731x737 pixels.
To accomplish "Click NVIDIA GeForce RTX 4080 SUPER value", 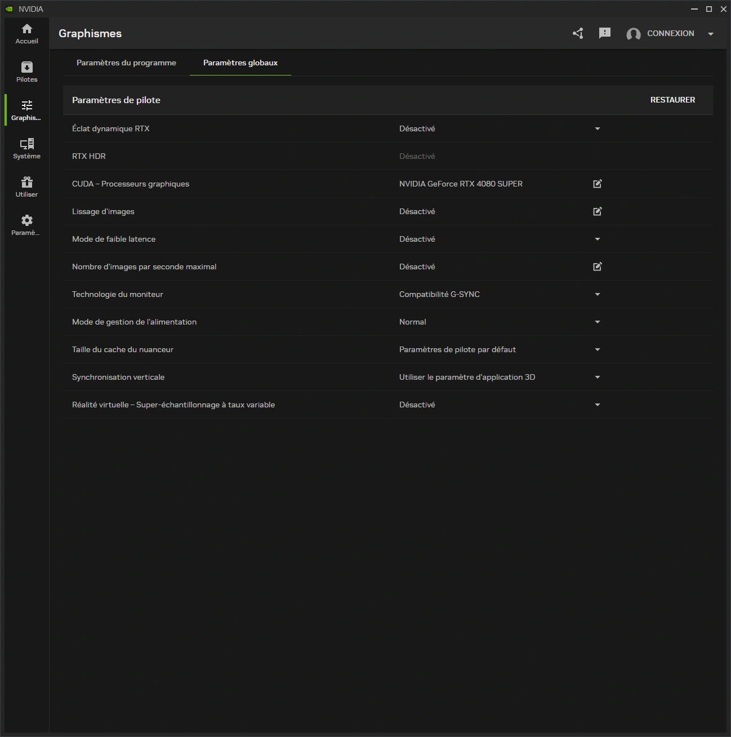I will pyautogui.click(x=461, y=184).
